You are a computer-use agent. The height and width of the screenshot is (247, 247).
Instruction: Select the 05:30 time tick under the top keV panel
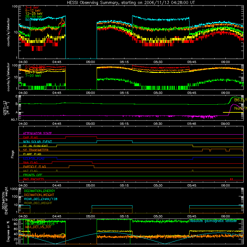(x=158, y=62)
